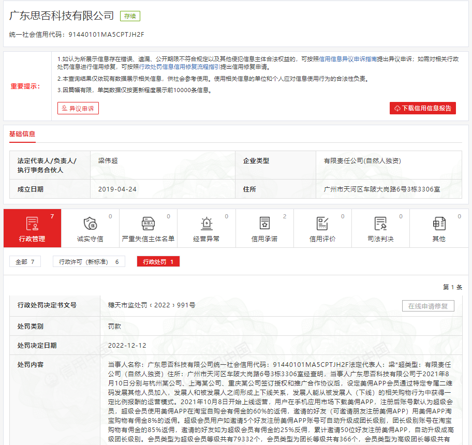Select the 诚实守信 category icon
Viewport: 472px width, 445px height.
point(91,224)
